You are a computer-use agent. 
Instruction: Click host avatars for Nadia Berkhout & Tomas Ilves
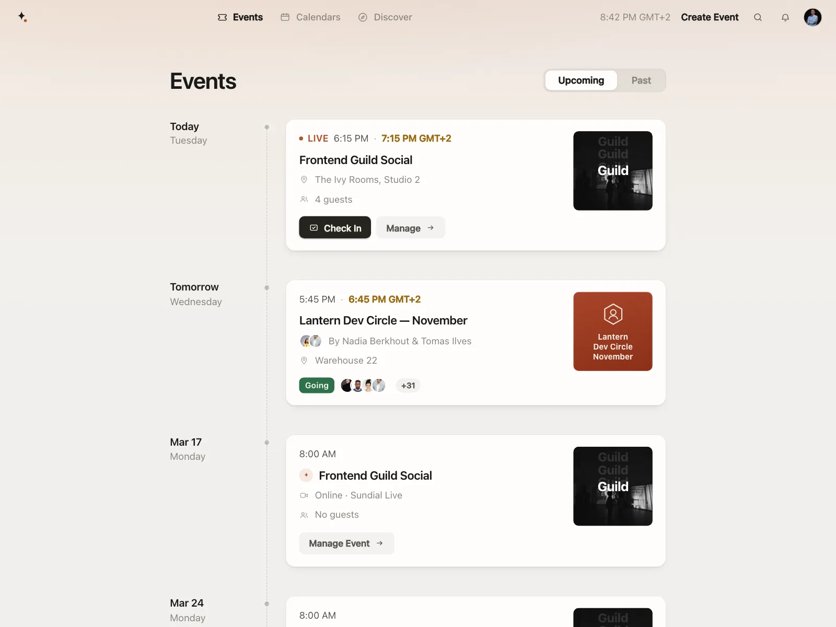tap(311, 341)
